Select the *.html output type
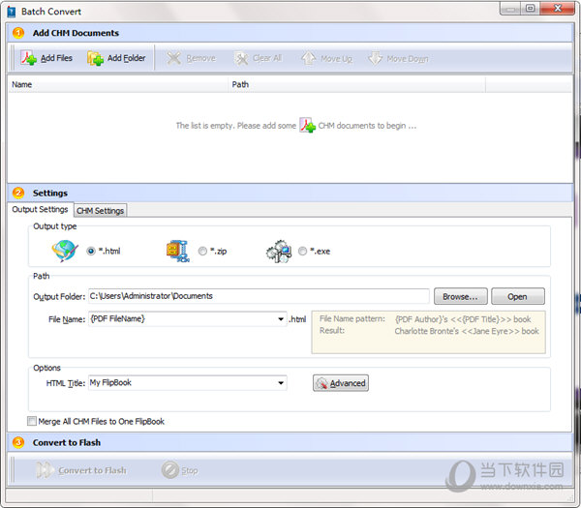Screen dimensions: 581x508 click(x=91, y=251)
